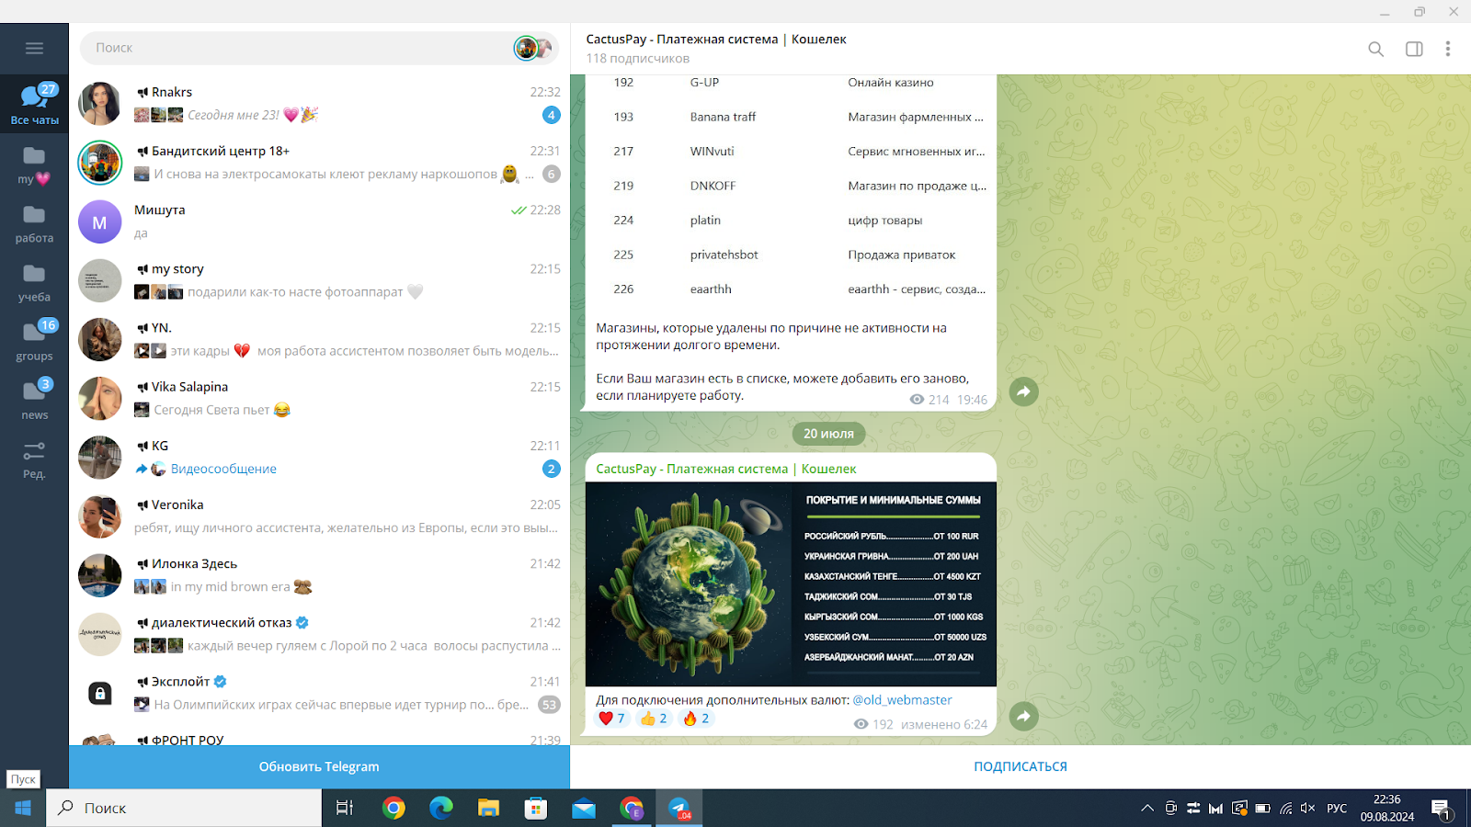
Task: Open the taskbar clock and calendar
Action: [x=1387, y=808]
